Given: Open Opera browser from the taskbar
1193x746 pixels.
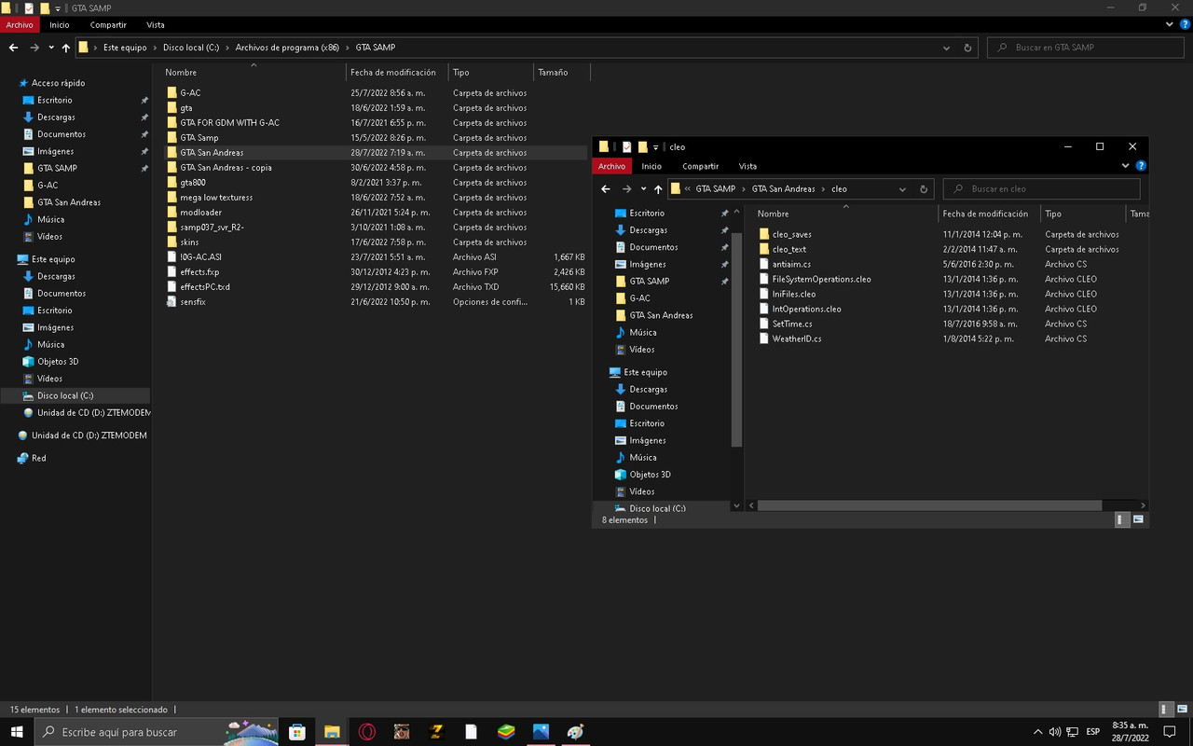Looking at the screenshot, I should pyautogui.click(x=367, y=732).
